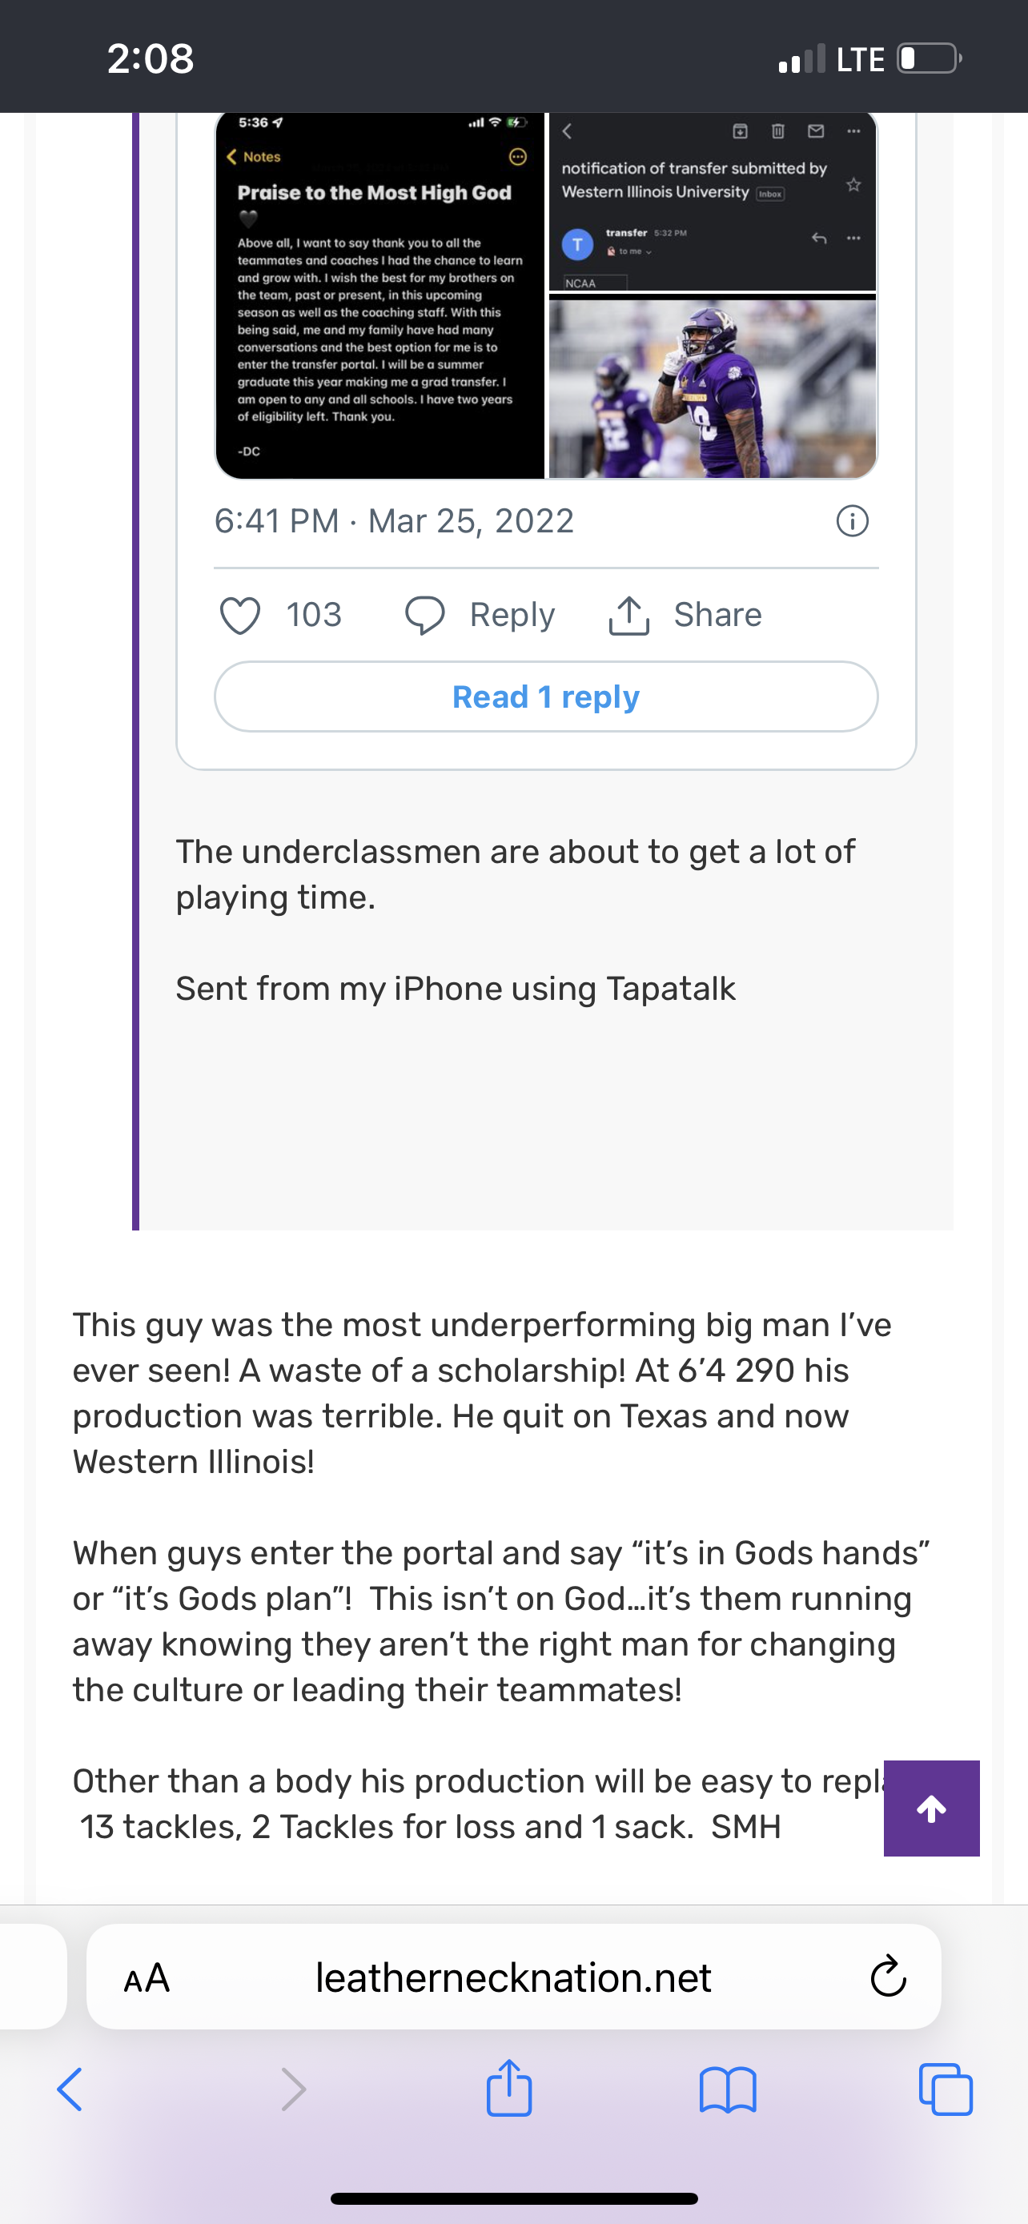Show open Safari tabs
This screenshot has height=2224, width=1028.
tap(946, 2090)
